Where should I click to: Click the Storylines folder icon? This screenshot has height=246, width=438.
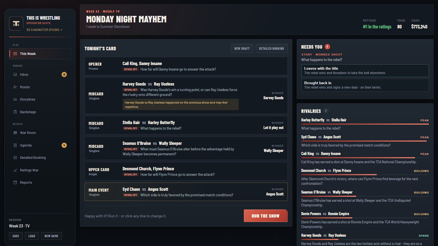click(x=15, y=99)
